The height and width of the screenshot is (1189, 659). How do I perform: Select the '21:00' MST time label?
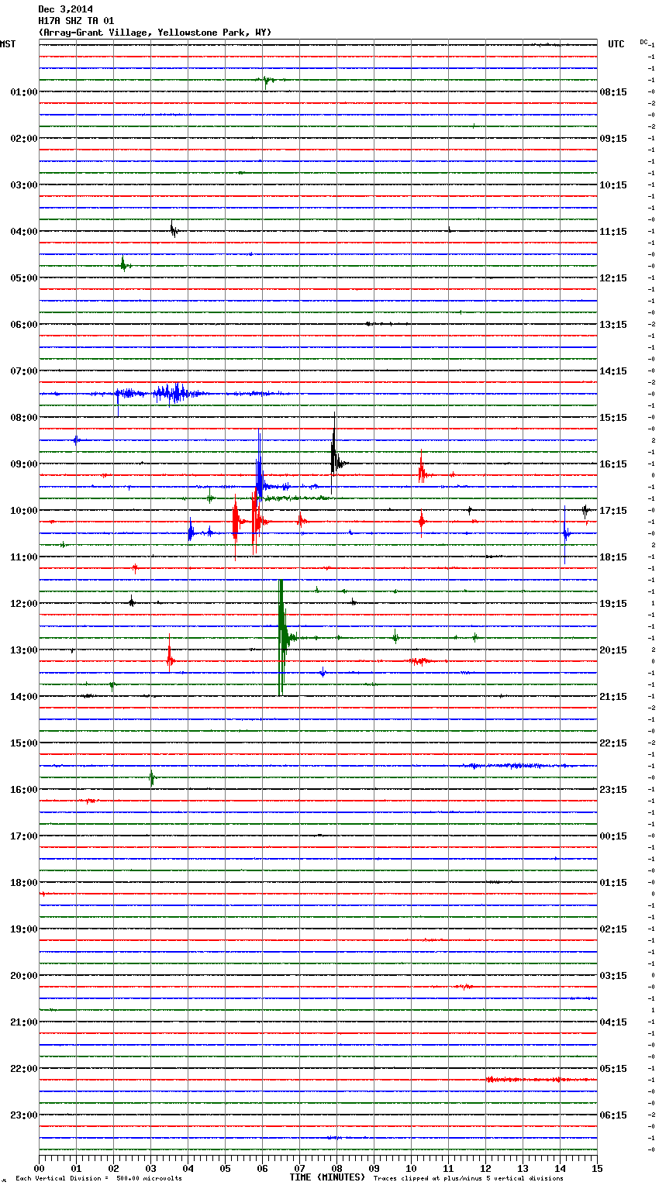click(x=24, y=1022)
